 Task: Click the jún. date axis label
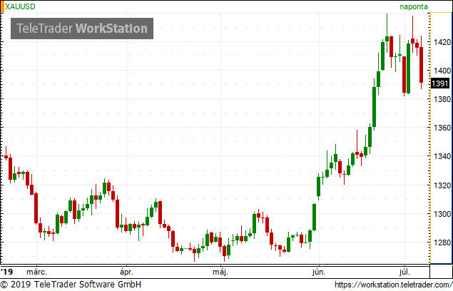pyautogui.click(x=319, y=272)
